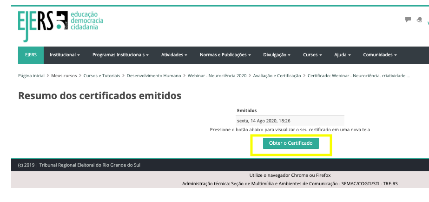Go to Página inicial breadcrumb link

click(31, 75)
